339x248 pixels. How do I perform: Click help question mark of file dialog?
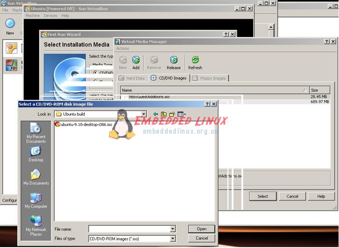click(207, 104)
